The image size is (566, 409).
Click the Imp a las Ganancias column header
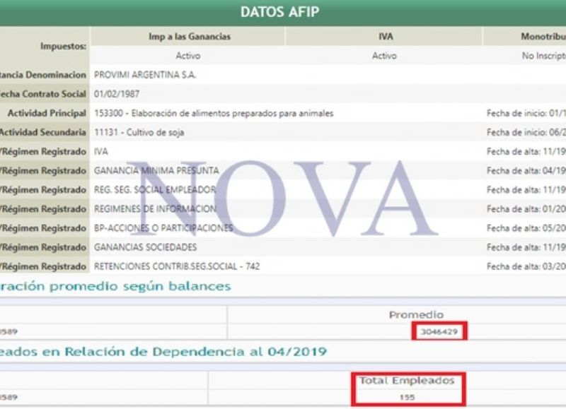[190, 37]
